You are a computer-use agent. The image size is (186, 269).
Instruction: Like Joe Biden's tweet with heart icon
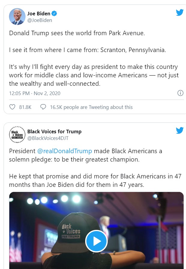click(x=12, y=107)
